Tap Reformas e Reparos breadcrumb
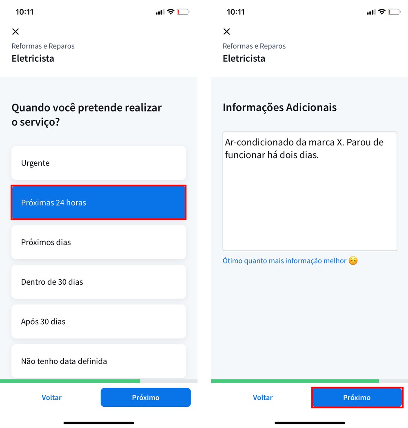 pyautogui.click(x=43, y=46)
